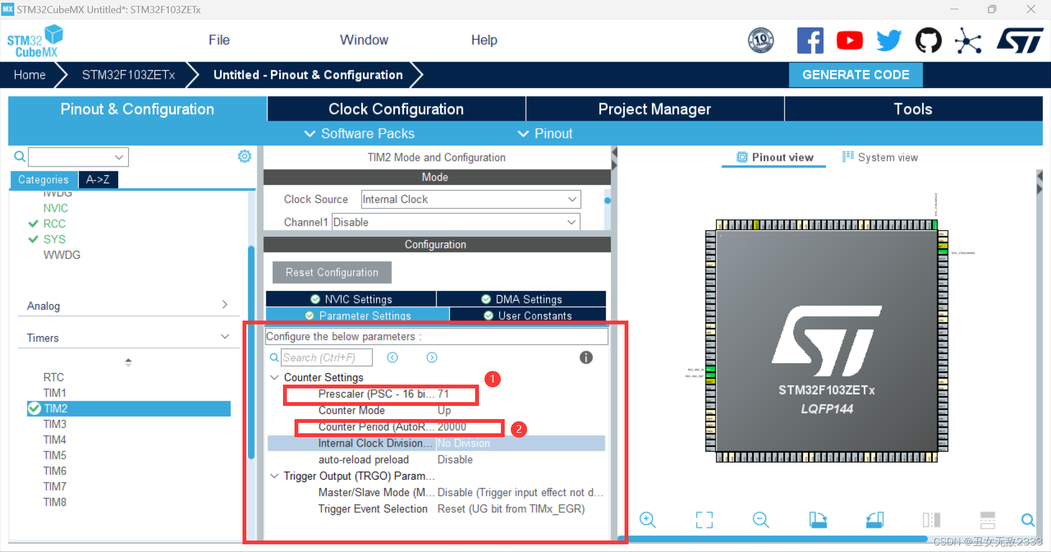Go to previous search result arrow
This screenshot has height=552, width=1051.
coord(392,357)
